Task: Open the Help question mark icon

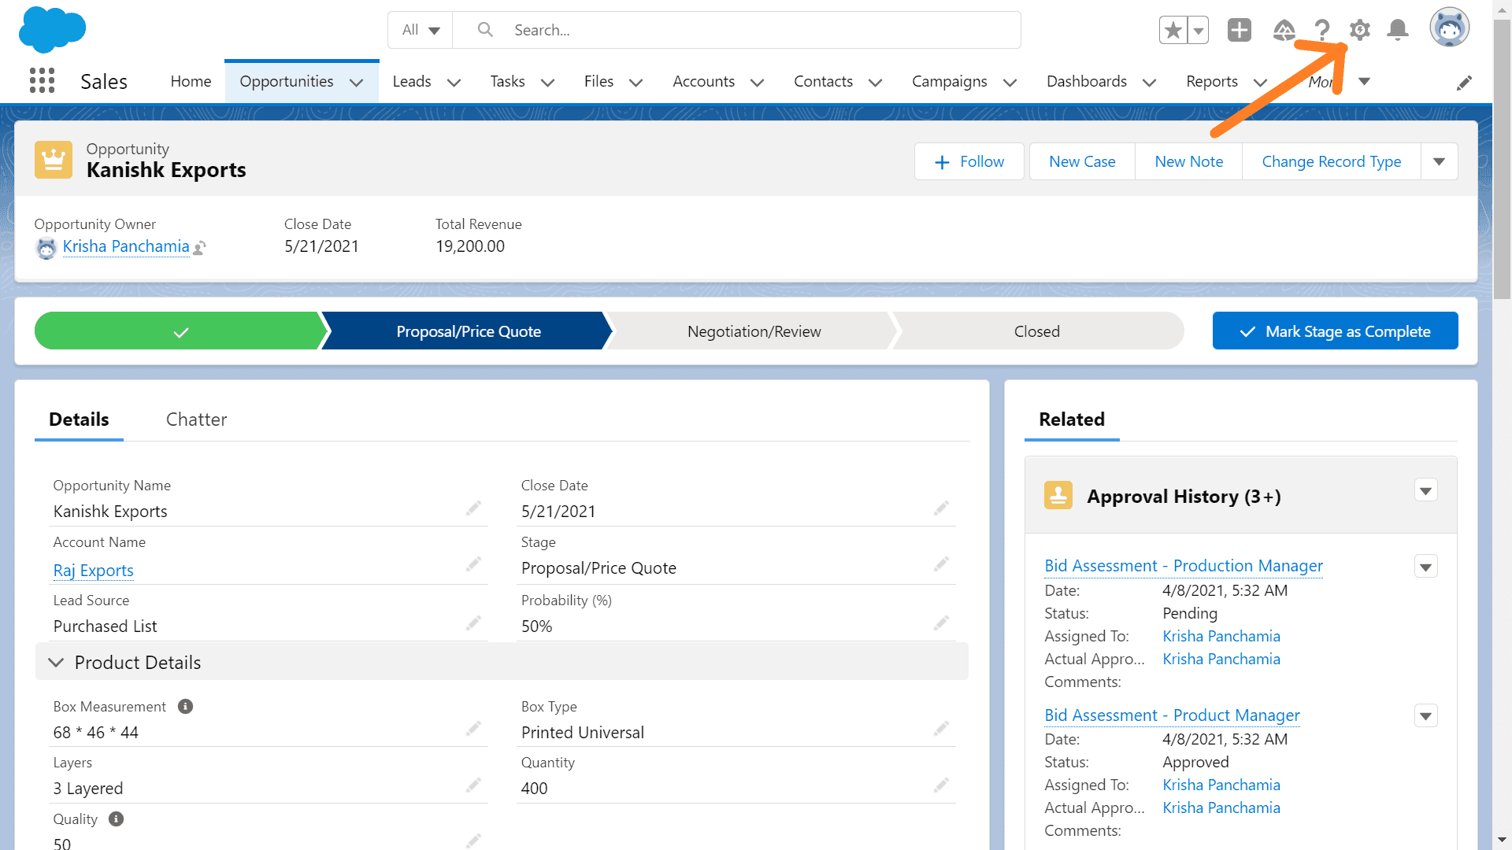Action: [x=1322, y=31]
